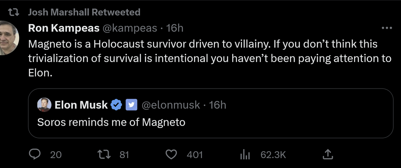Click Josh Marshall Retweeted label
The width and height of the screenshot is (401, 168).
tap(84, 12)
